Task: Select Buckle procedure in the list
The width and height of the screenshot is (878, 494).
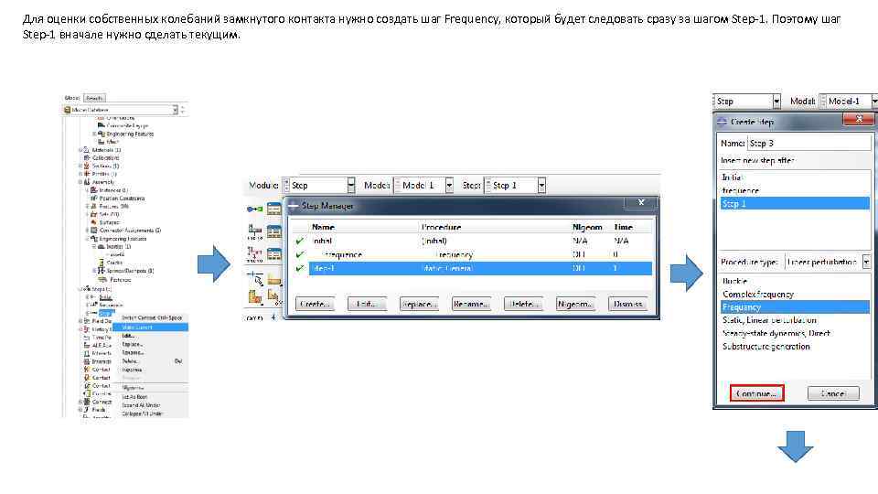Action: click(x=795, y=281)
